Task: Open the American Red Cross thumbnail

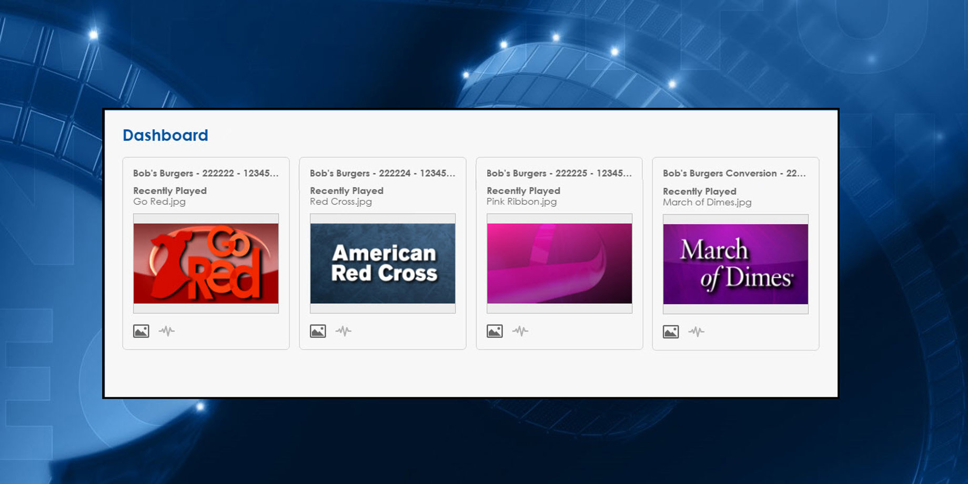Action: 382,263
